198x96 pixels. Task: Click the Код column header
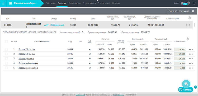point(70,42)
